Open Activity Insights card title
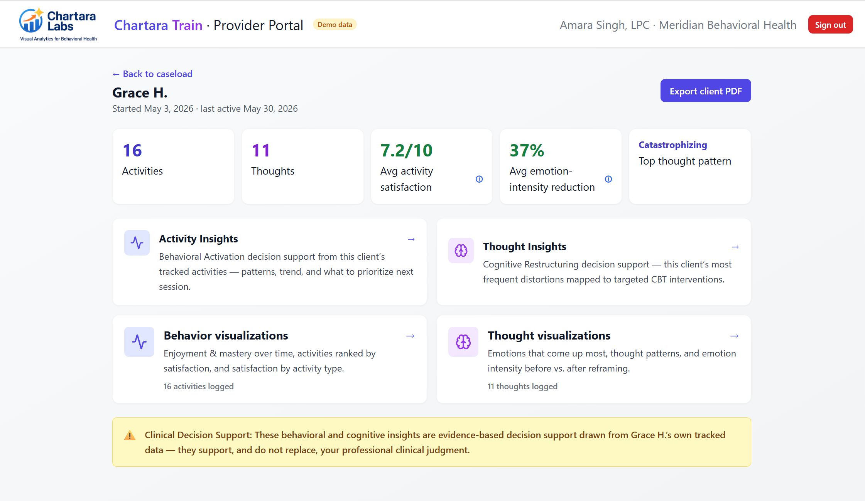 point(198,239)
